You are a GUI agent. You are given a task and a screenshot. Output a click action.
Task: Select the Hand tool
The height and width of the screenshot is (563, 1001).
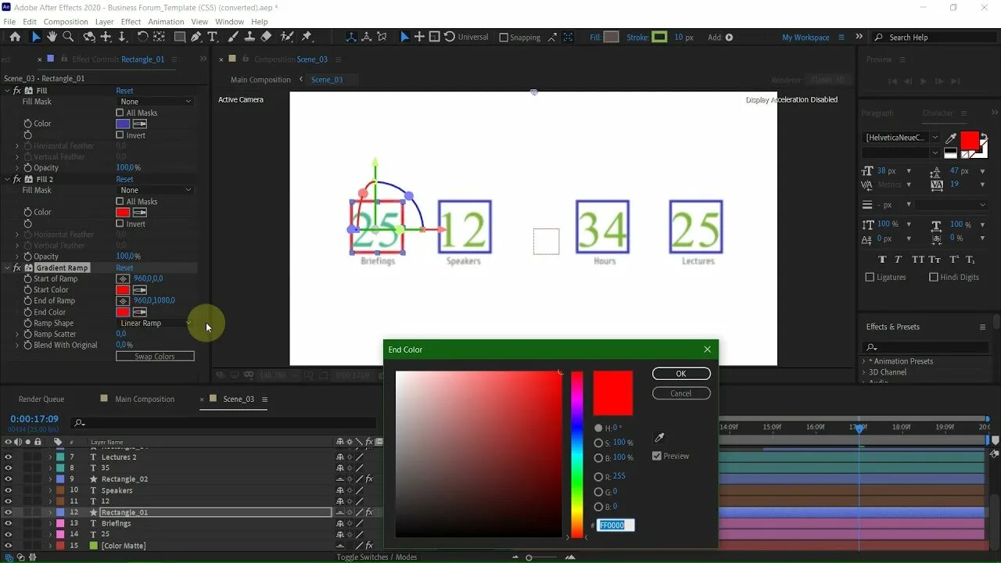(52, 37)
